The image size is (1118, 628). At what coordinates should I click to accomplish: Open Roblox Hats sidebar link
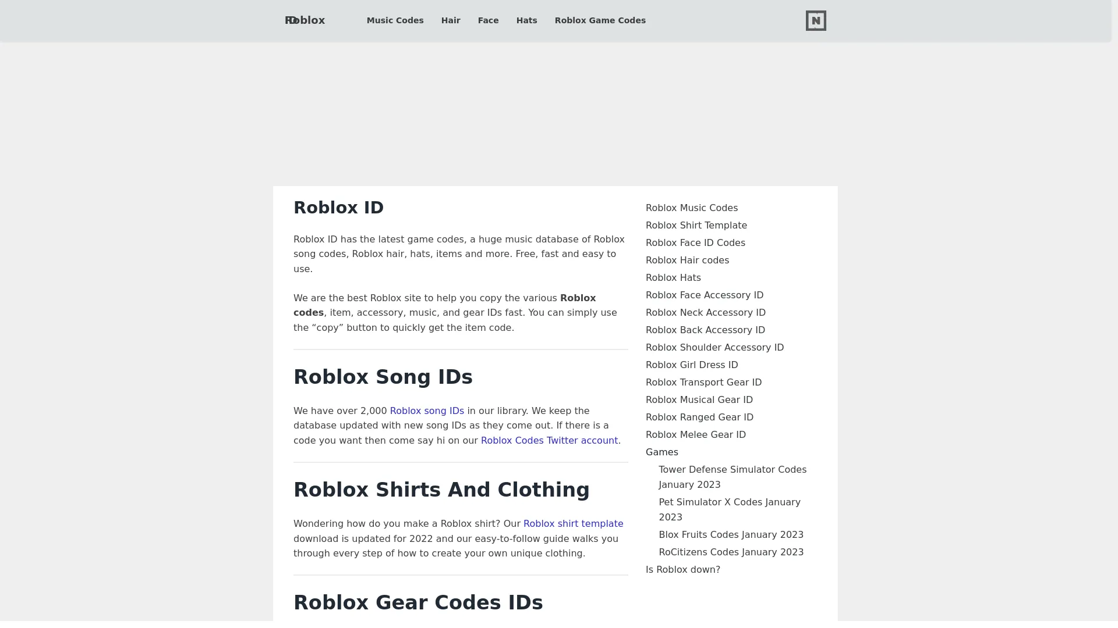[x=673, y=278]
